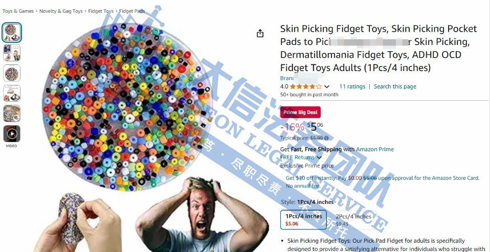Select the second product image thumbnail
490x252 pixels.
pyautogui.click(x=12, y=53)
